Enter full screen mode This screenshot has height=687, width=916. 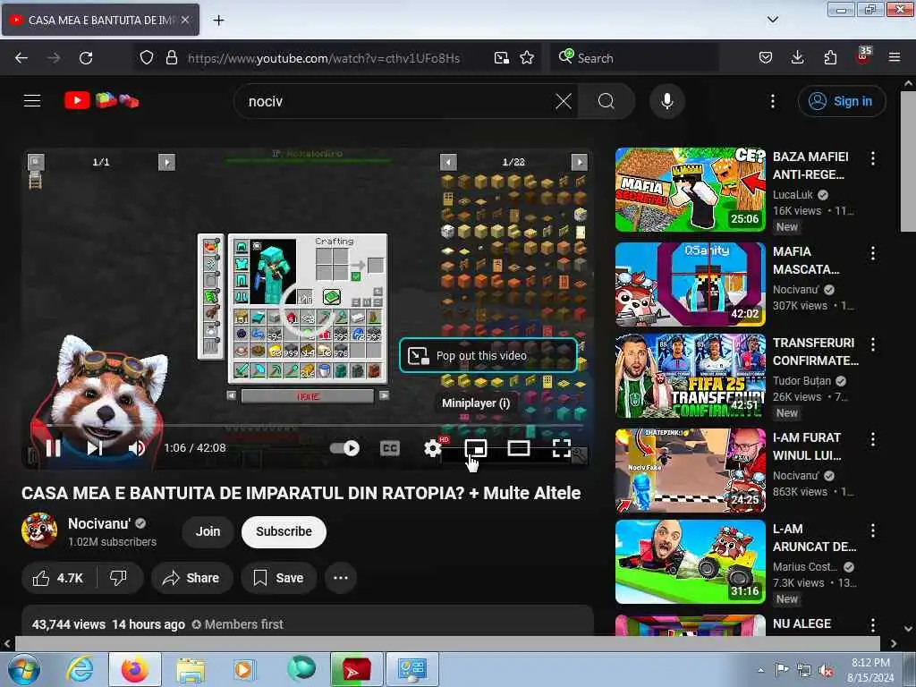pyautogui.click(x=562, y=448)
